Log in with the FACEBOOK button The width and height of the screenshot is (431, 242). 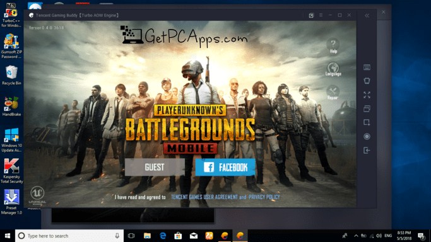tap(225, 167)
